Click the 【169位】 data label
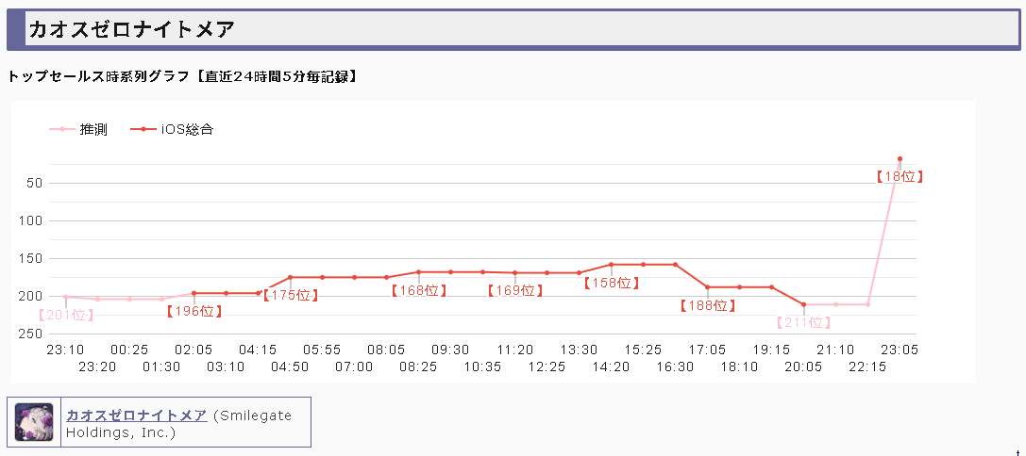The image size is (1026, 456). [x=515, y=291]
